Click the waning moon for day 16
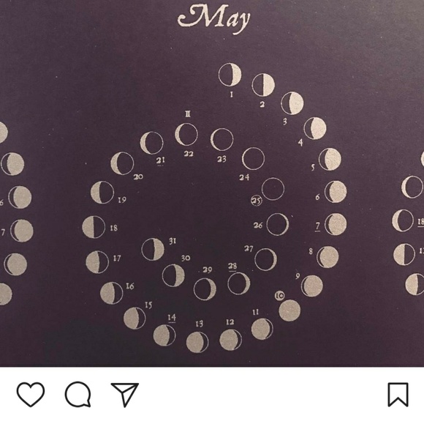Screen dimensions: 424x424 pos(112,293)
